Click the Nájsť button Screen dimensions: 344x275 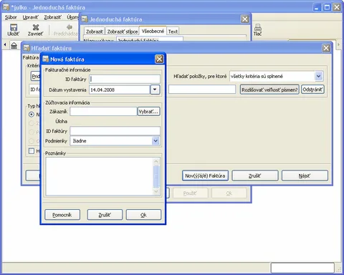pos(305,175)
